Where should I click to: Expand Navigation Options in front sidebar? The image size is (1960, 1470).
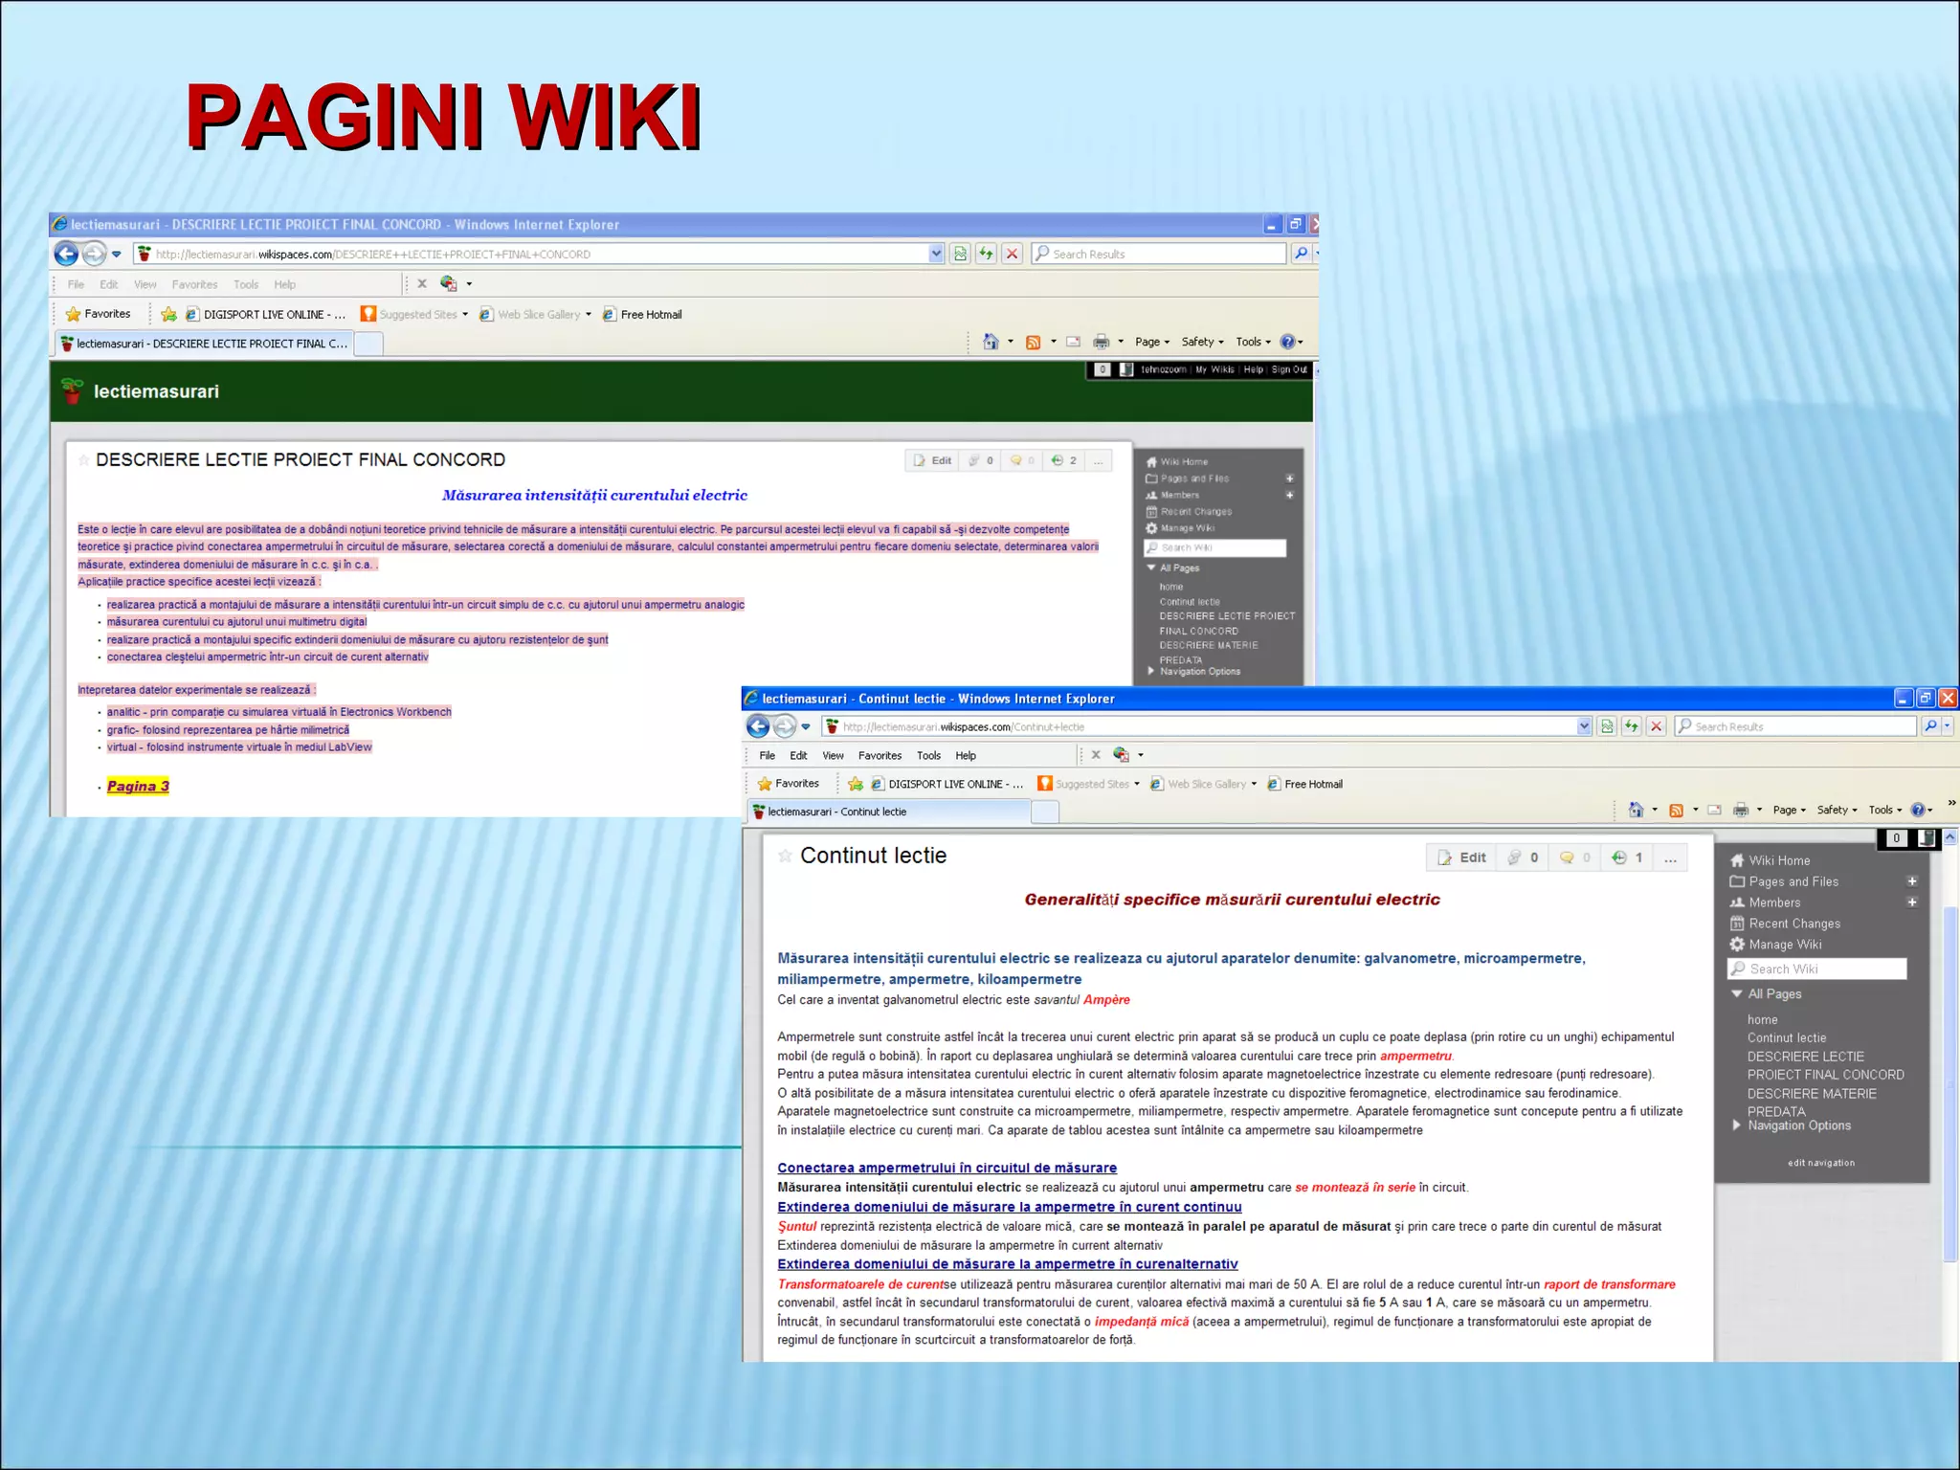click(x=1737, y=1125)
